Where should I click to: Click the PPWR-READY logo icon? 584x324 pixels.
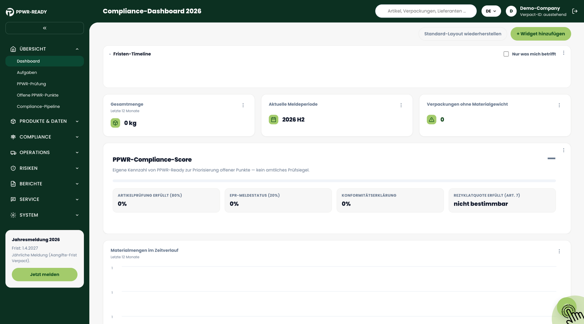tap(10, 12)
